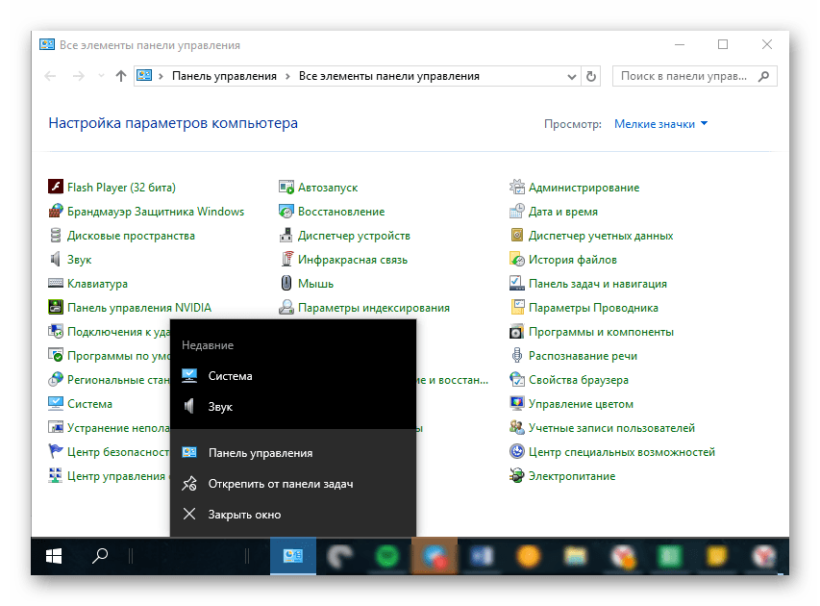Viewport: 820px width, 606px height.
Task: Open the Центр управления сетями link
Action: (x=116, y=476)
